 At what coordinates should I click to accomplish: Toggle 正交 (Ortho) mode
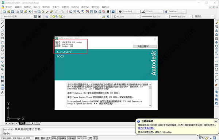[48, 138]
